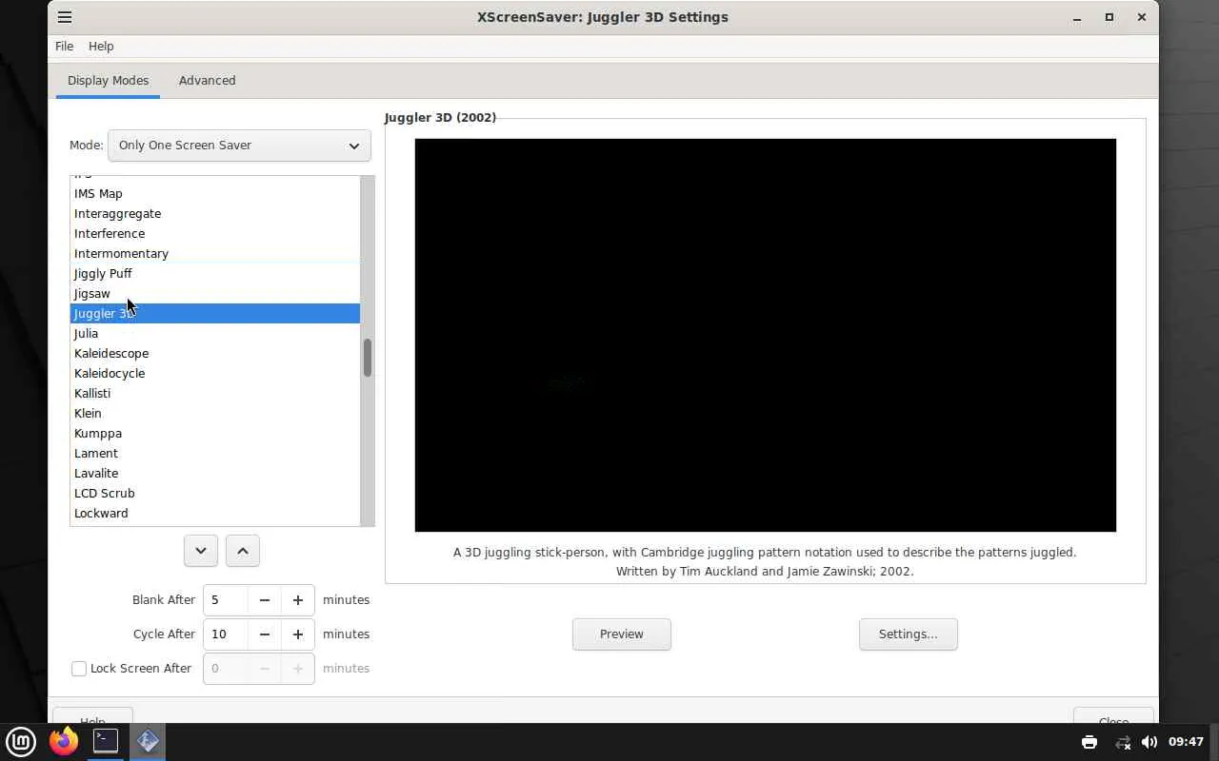Move to the next saver with the down arrow

tap(201, 551)
